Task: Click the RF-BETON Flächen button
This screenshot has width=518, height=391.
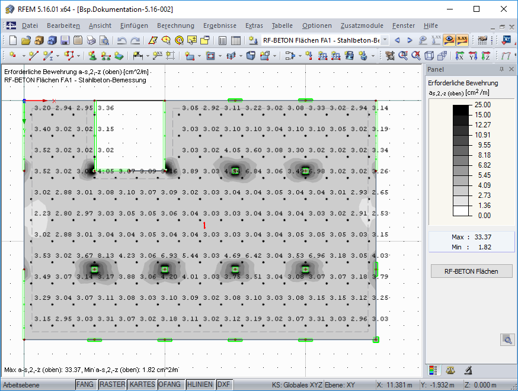Action: pos(471,271)
